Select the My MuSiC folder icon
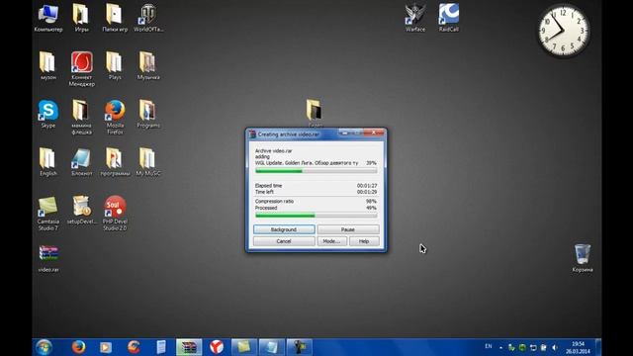 click(x=148, y=162)
